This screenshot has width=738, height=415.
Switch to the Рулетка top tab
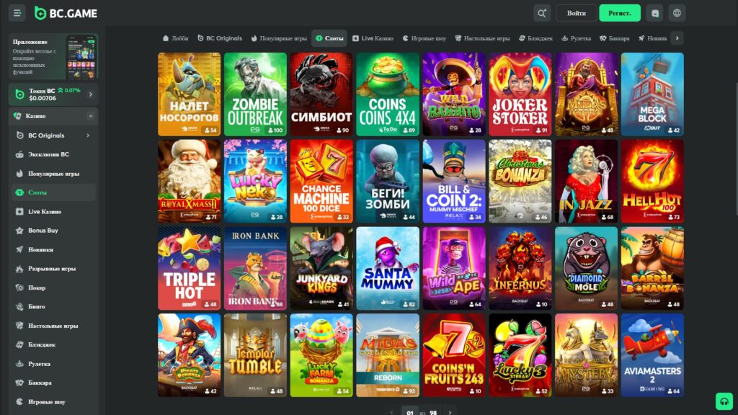click(576, 38)
